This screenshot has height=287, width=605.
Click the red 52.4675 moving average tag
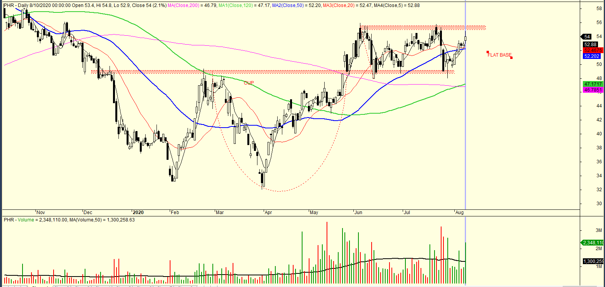[x=593, y=50]
